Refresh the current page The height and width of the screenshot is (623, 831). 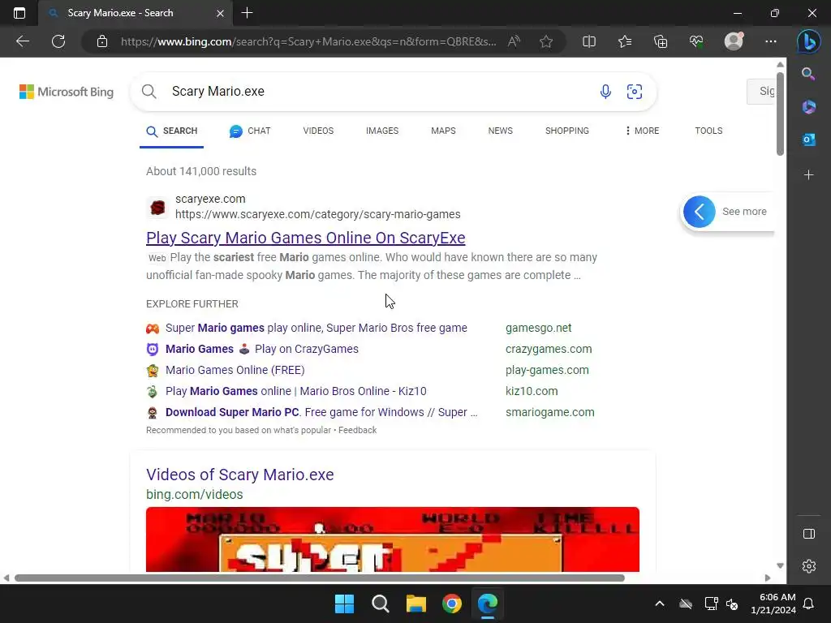click(58, 41)
